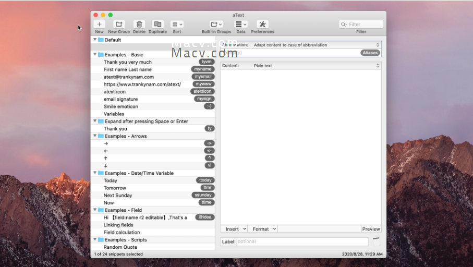Select the atext@trankynam.com snippet

click(x=153, y=77)
